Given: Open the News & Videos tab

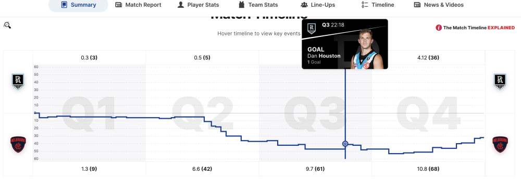Looking at the screenshot, I should click(439, 5).
